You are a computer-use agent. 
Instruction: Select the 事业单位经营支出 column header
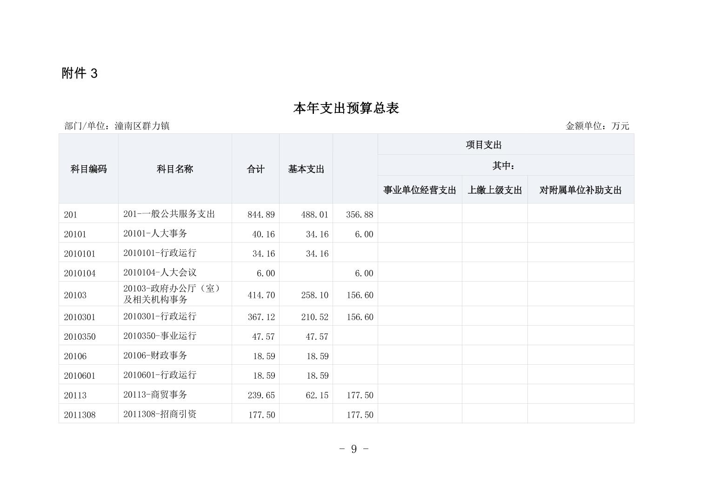point(420,190)
